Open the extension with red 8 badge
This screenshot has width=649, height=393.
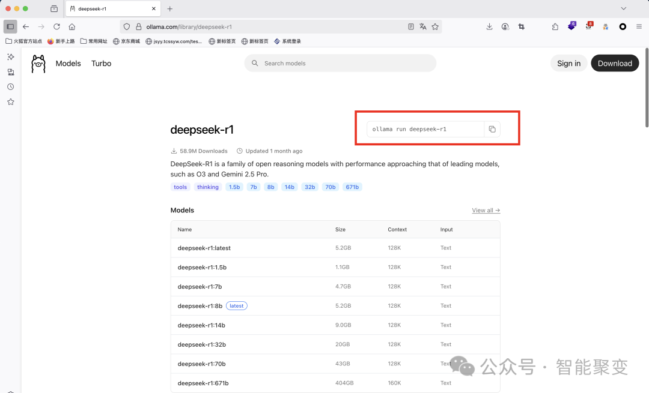point(589,26)
